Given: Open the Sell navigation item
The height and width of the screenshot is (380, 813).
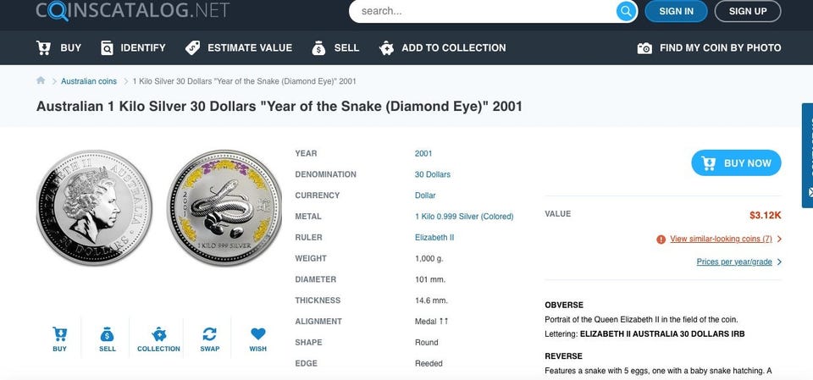Looking at the screenshot, I should [x=335, y=48].
